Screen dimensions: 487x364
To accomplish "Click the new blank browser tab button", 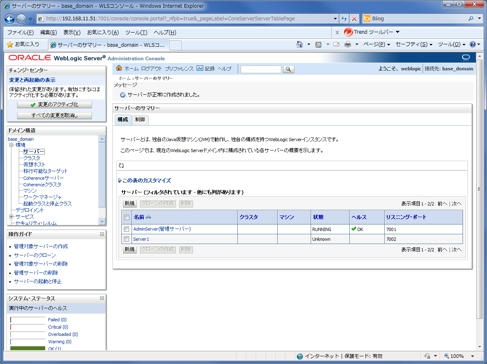I will (175, 45).
